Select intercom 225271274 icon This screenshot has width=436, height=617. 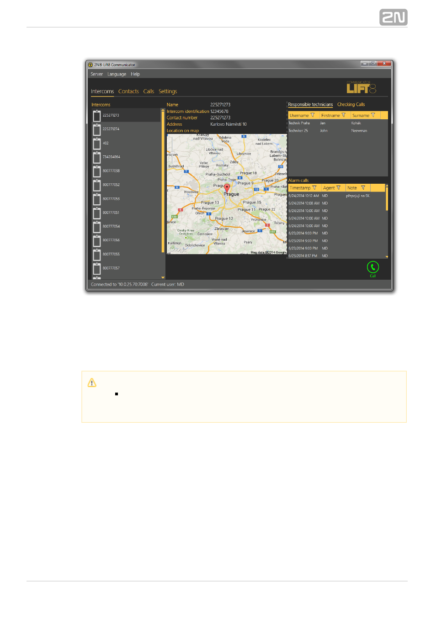[x=97, y=129]
